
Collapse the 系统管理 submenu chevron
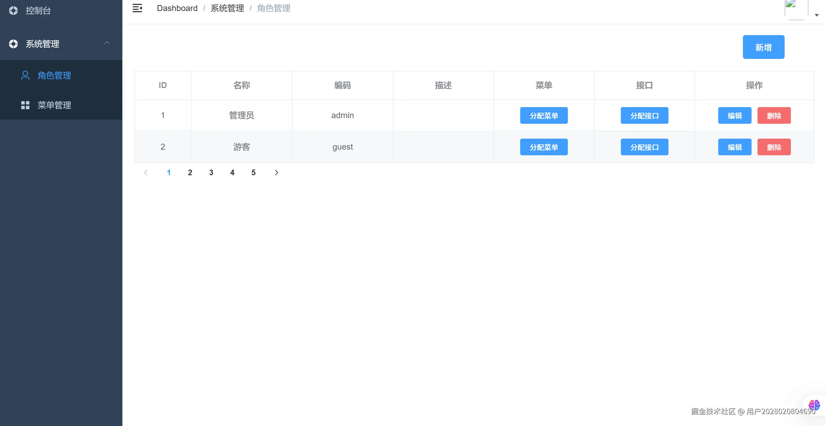pyautogui.click(x=107, y=43)
